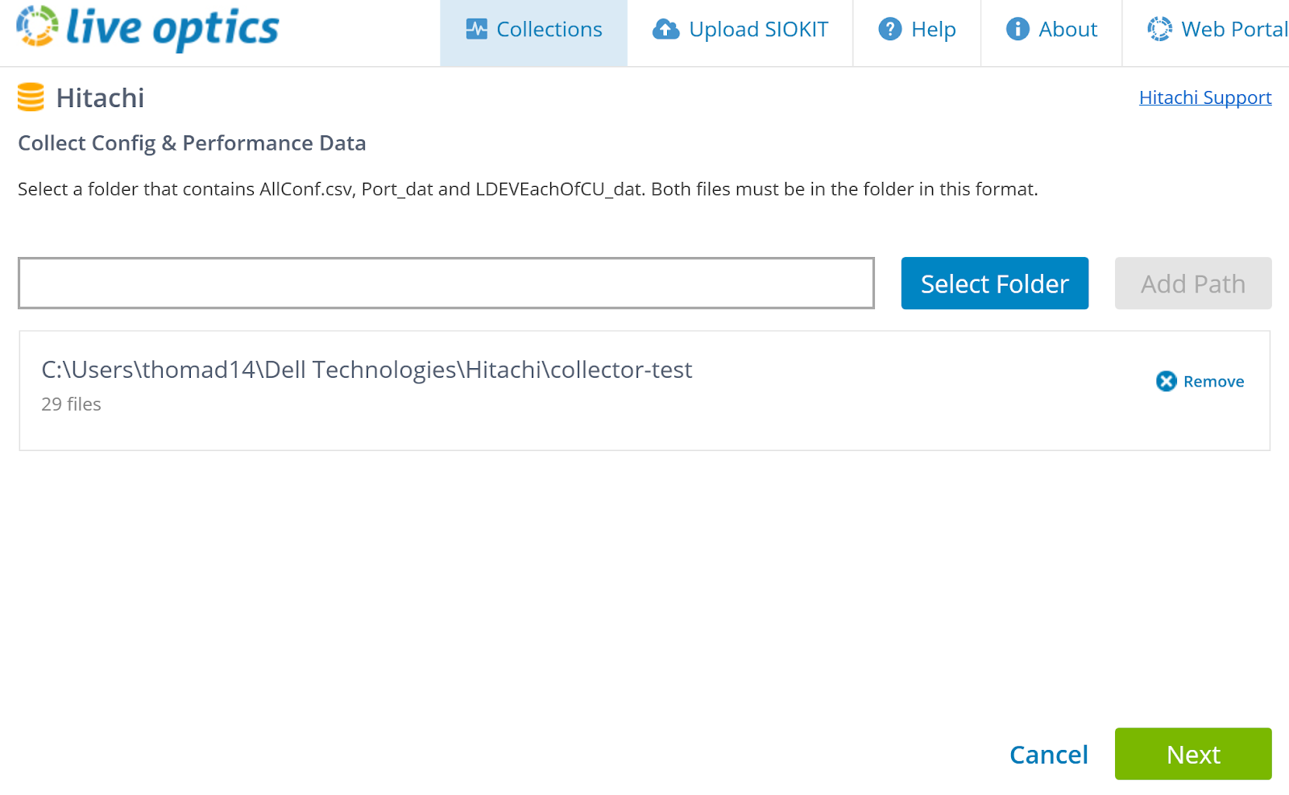
Task: Click the Live Optics logo
Action: (x=147, y=28)
